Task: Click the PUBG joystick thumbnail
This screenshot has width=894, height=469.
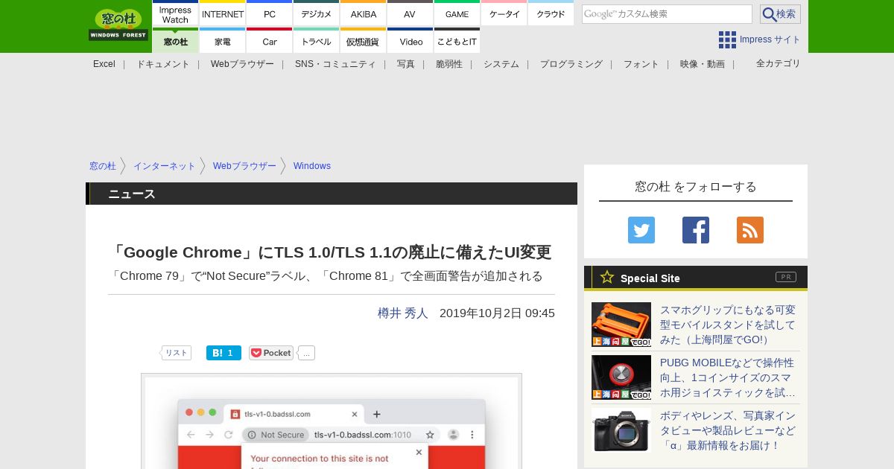Action: [x=621, y=377]
